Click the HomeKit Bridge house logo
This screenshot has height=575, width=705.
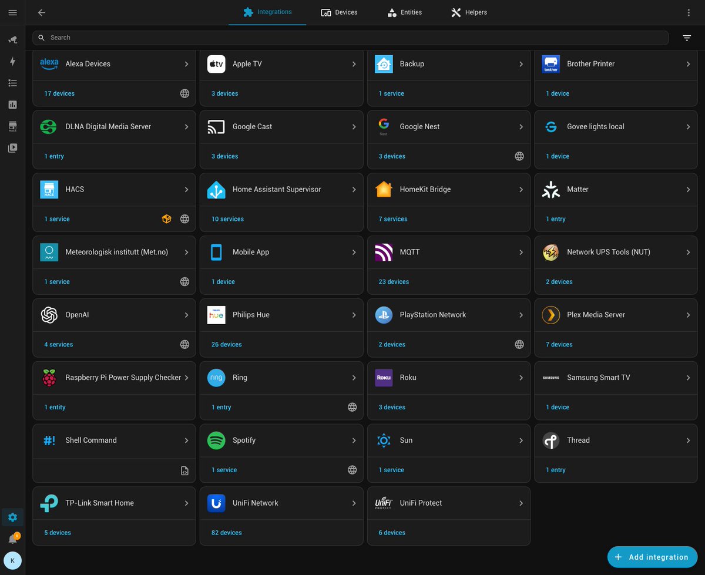384,190
